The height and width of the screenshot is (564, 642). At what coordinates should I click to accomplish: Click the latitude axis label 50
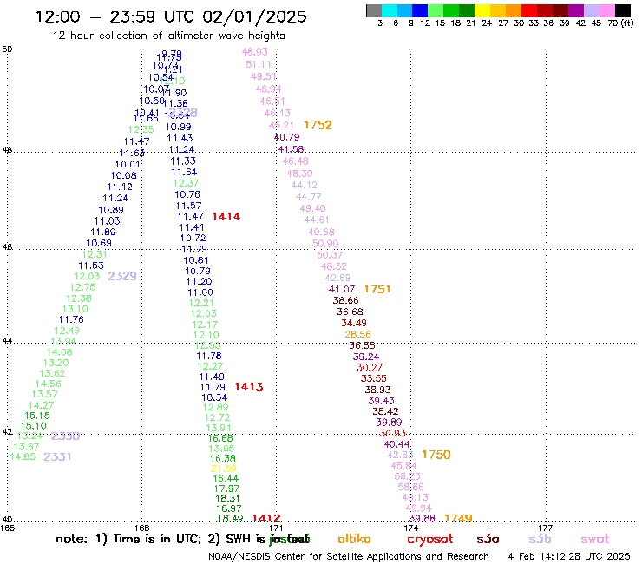pos(7,49)
